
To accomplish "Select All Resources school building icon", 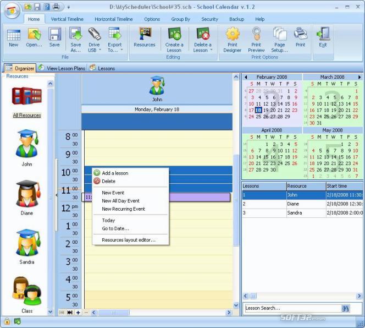I will coord(27,96).
